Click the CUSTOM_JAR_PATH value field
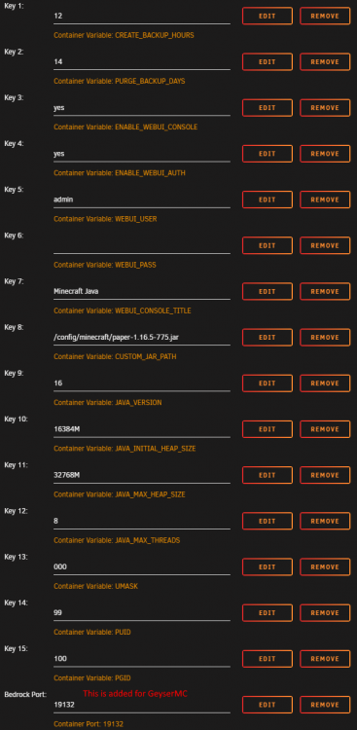Image resolution: width=357 pixels, height=730 pixels. coord(142,338)
